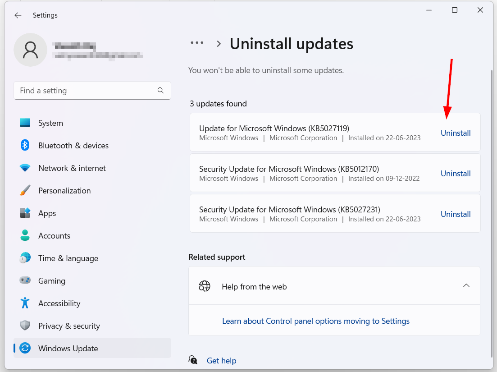Open Accessibility settings page
The height and width of the screenshot is (372, 497).
click(x=92, y=303)
